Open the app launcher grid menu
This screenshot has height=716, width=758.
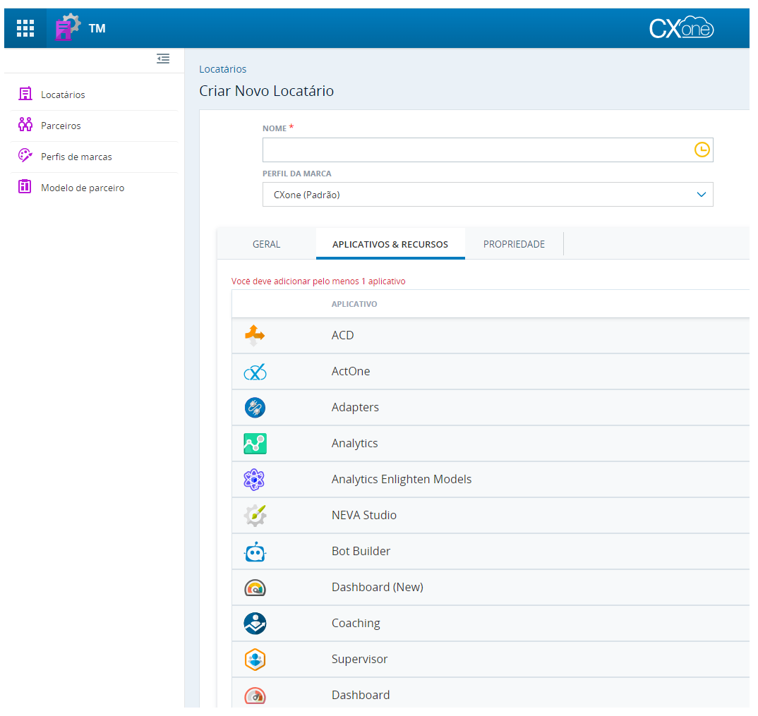pos(25,28)
